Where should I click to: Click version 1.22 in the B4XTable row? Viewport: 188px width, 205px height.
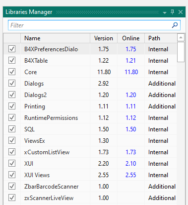tap(104, 61)
